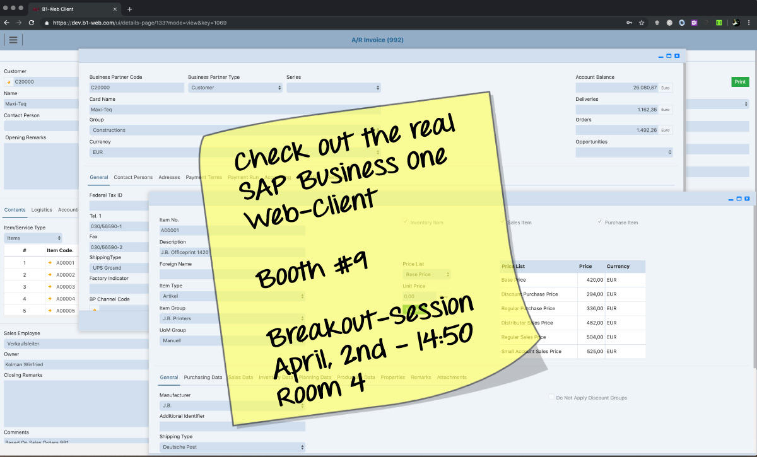This screenshot has height=457, width=757.
Task: Switch to the Contact Persons tab
Action: [132, 178]
